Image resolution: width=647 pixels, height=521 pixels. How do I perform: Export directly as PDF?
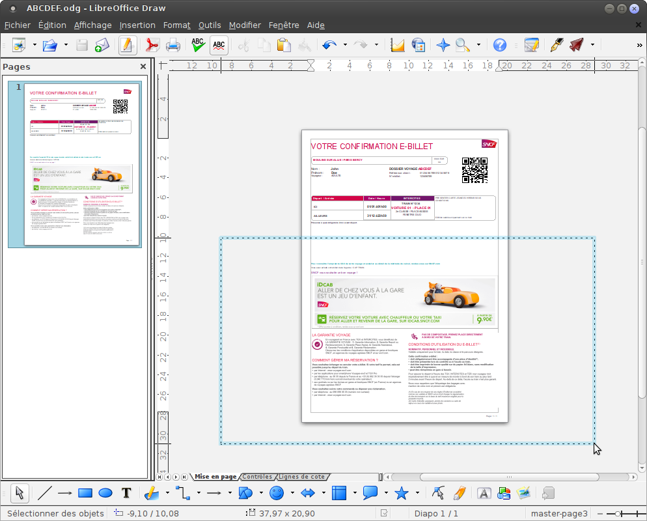(152, 45)
